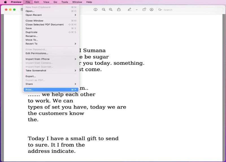
Task: Open the Tools menu
Action: click(x=65, y=2)
